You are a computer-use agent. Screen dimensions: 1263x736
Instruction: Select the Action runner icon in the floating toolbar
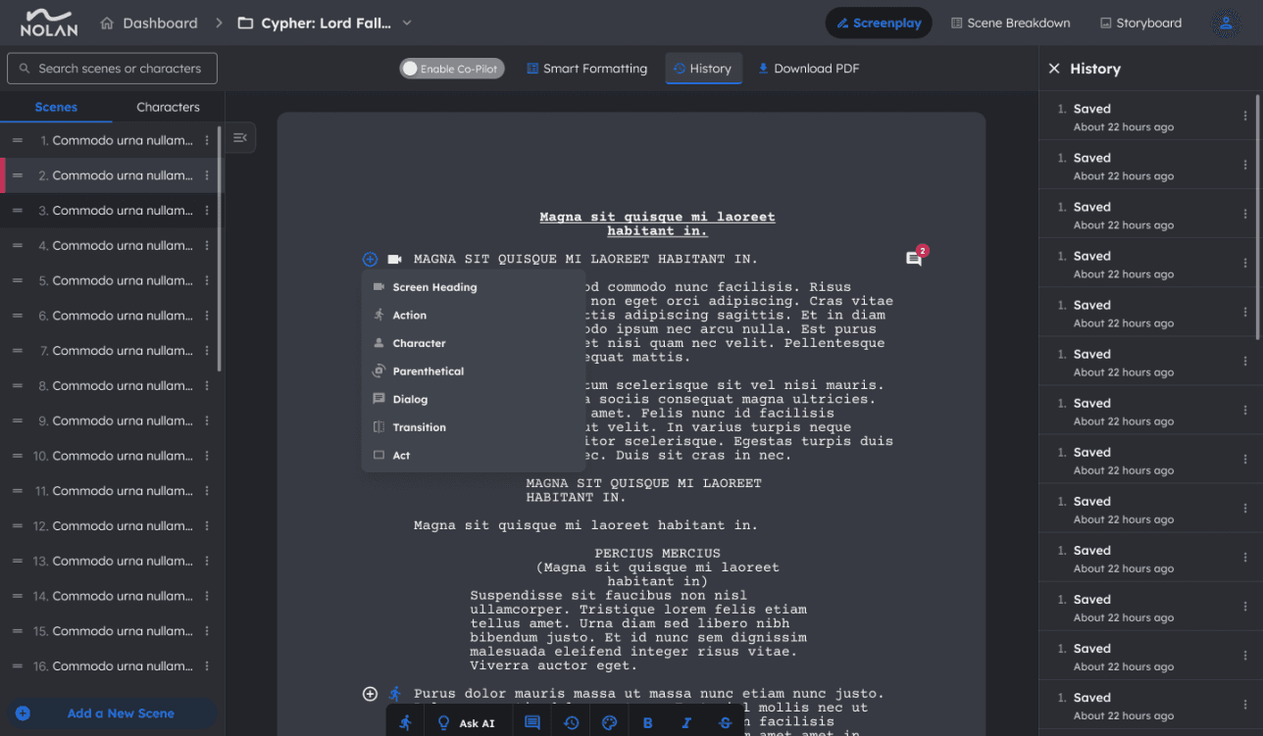coord(407,722)
